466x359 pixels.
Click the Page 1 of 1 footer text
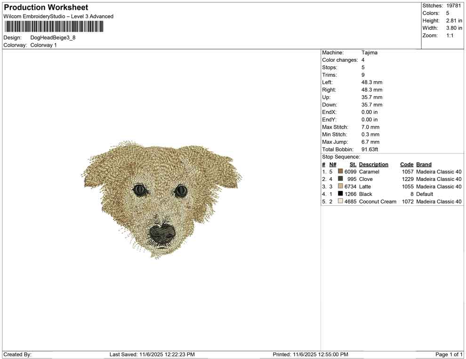(x=449, y=354)
